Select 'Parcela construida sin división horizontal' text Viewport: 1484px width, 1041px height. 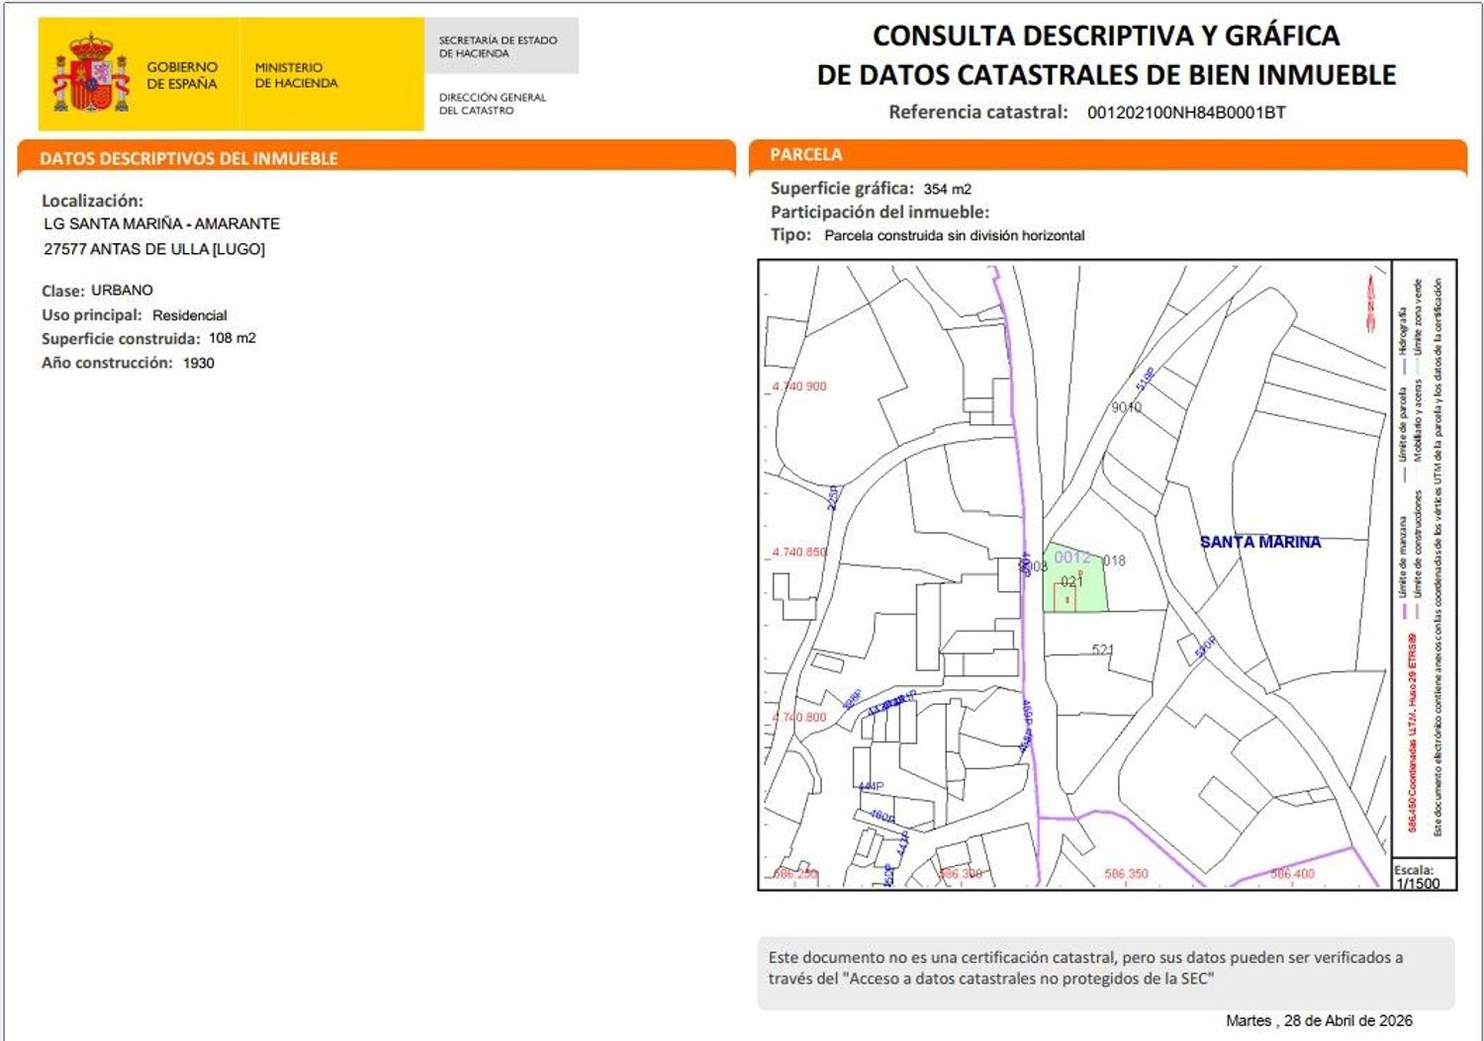click(x=955, y=235)
